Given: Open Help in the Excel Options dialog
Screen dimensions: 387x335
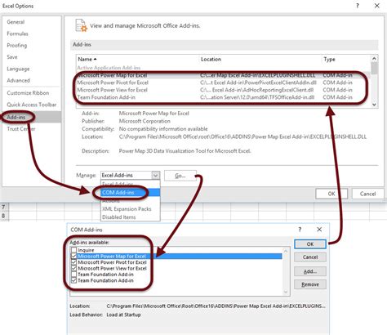Looking at the screenshot, I should click(x=358, y=6).
